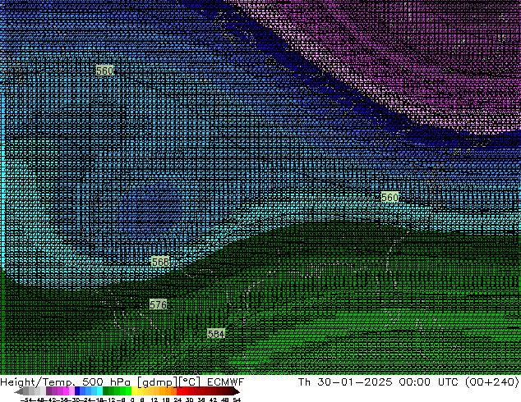This screenshot has height=402, width=521.
Task: Click the 568 contour label
Action: click(x=160, y=262)
